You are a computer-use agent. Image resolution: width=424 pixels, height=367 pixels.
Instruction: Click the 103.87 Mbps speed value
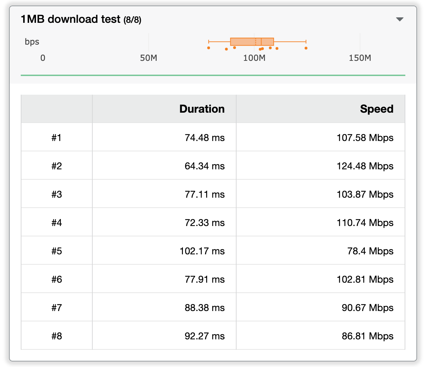tap(365, 194)
